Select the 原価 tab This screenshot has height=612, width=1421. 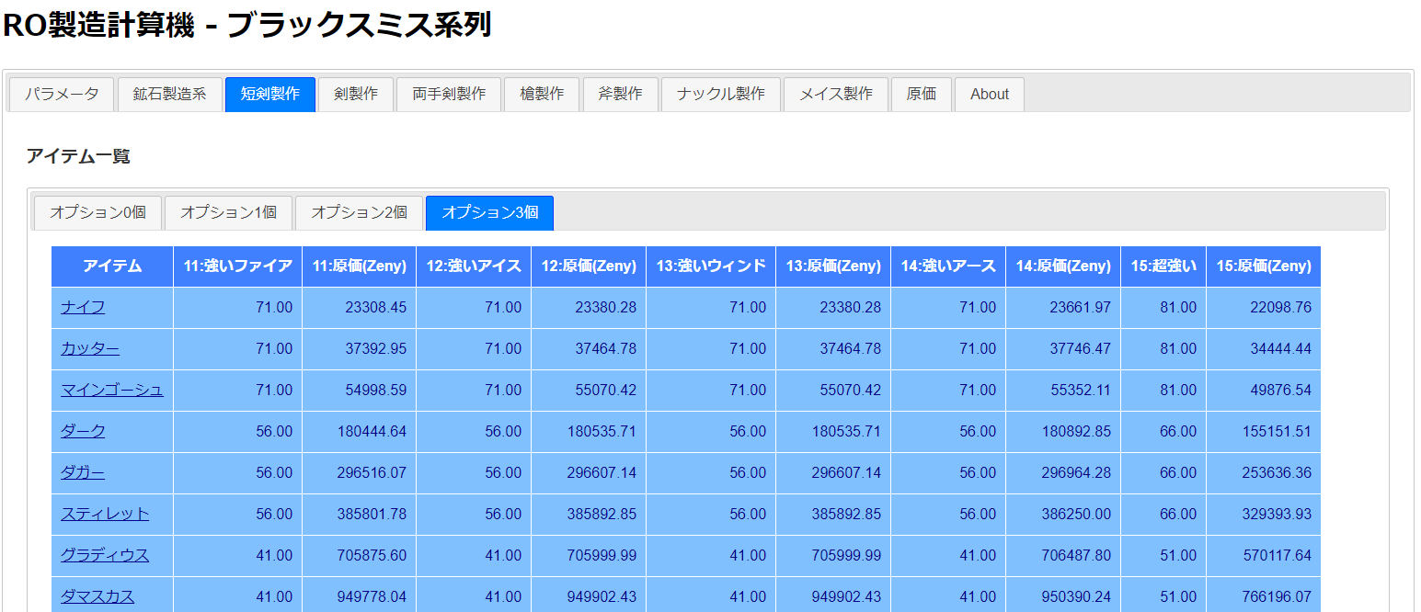(922, 94)
